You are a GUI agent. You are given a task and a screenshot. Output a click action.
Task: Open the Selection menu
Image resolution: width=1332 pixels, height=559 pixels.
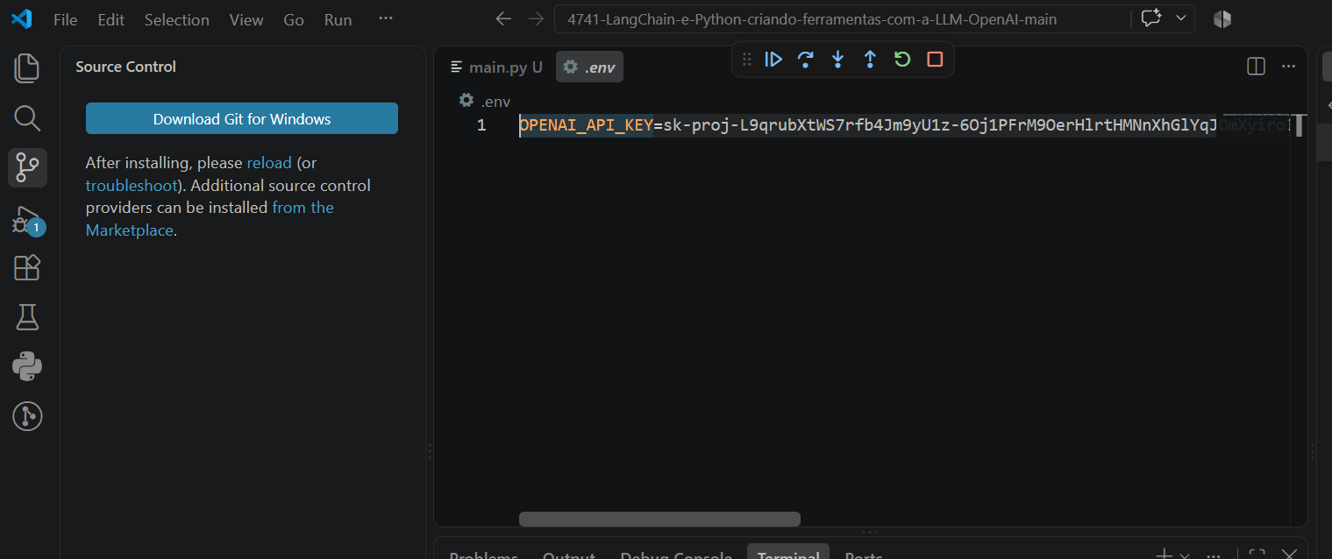177,19
